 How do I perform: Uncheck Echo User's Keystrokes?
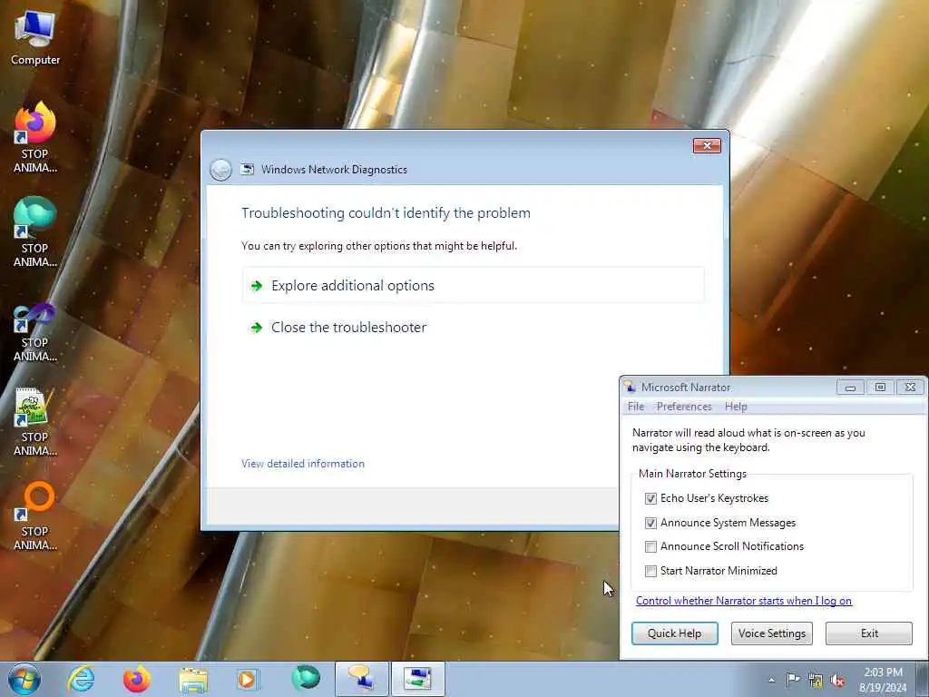coord(650,498)
